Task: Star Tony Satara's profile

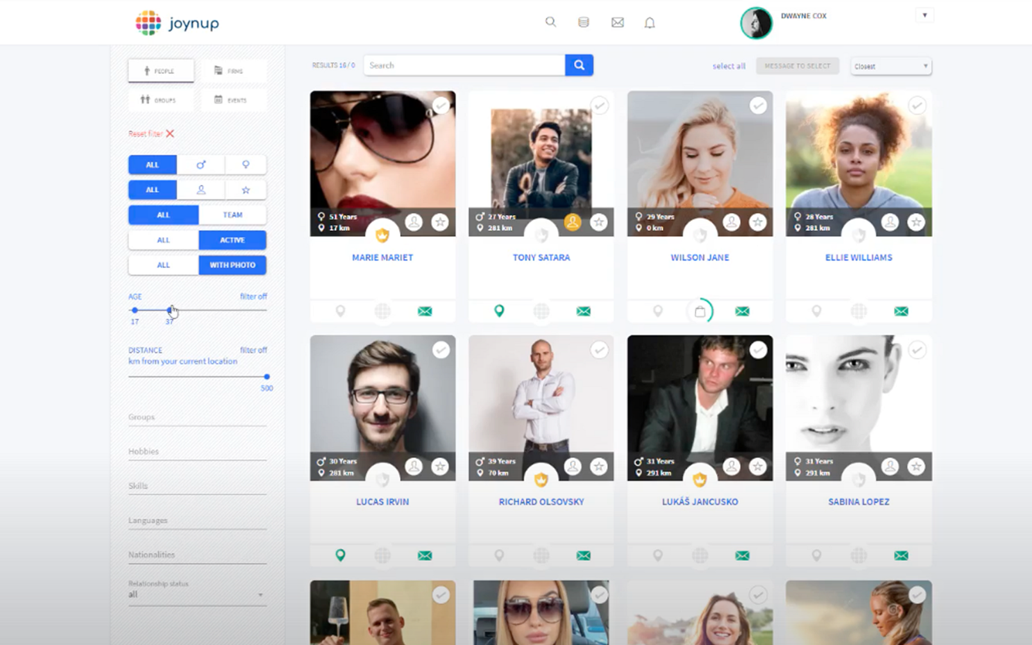Action: tap(598, 222)
